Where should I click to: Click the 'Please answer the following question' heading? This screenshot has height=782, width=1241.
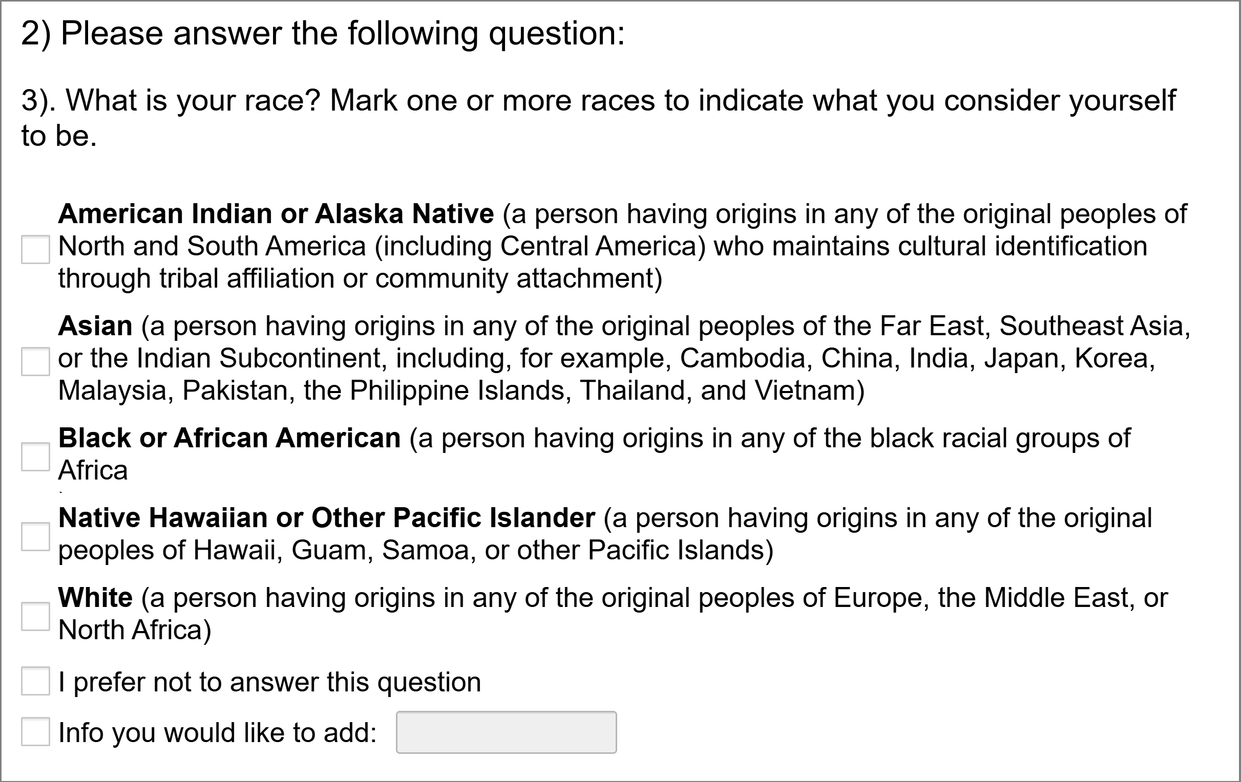(x=323, y=34)
